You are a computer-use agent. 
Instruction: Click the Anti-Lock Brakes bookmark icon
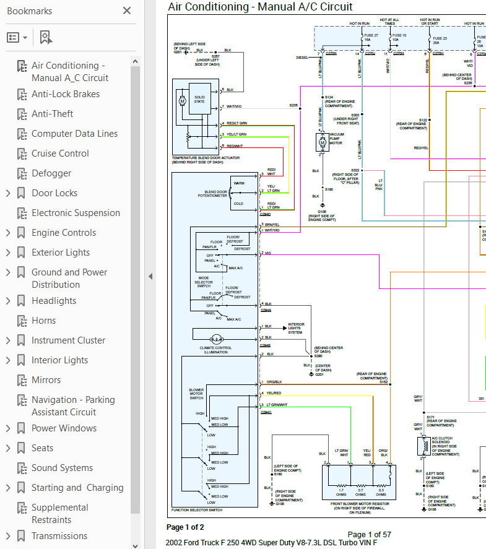(22, 94)
